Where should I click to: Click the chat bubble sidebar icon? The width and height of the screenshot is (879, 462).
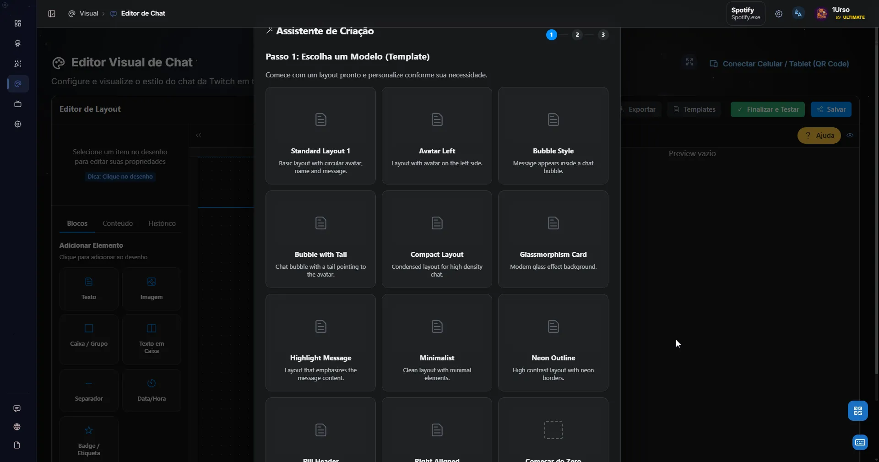click(x=17, y=408)
